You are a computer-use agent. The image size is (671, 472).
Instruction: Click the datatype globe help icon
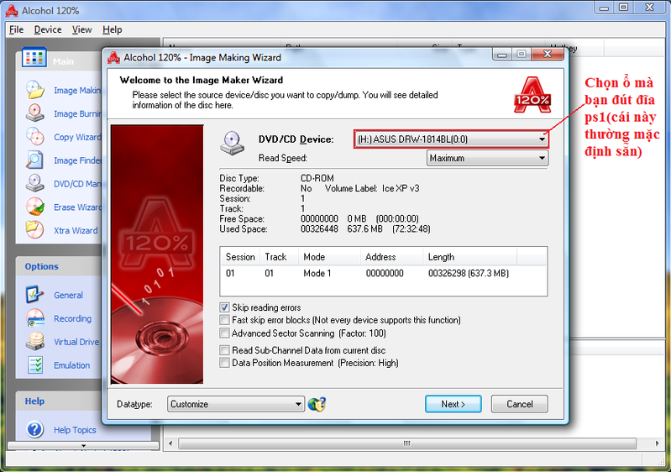pos(317,404)
